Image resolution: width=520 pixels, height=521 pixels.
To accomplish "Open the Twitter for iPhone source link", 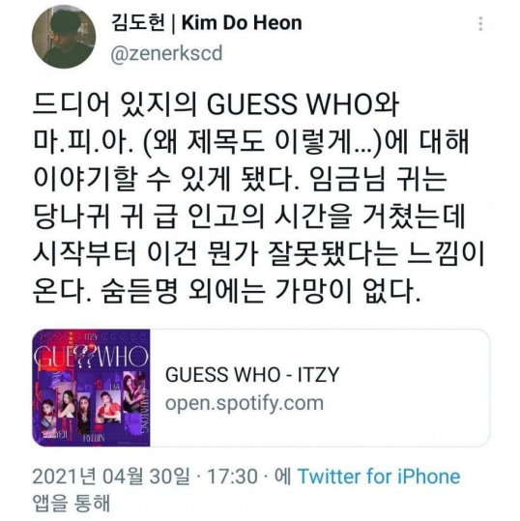I will pyautogui.click(x=379, y=477).
